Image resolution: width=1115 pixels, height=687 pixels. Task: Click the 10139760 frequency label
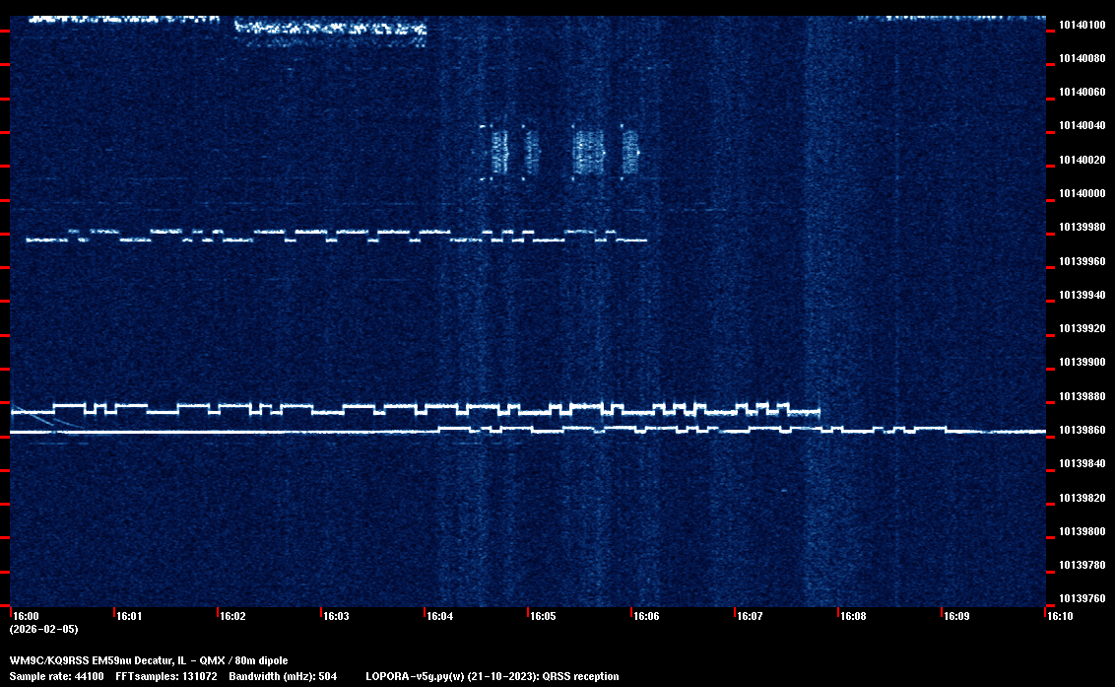click(x=1081, y=598)
